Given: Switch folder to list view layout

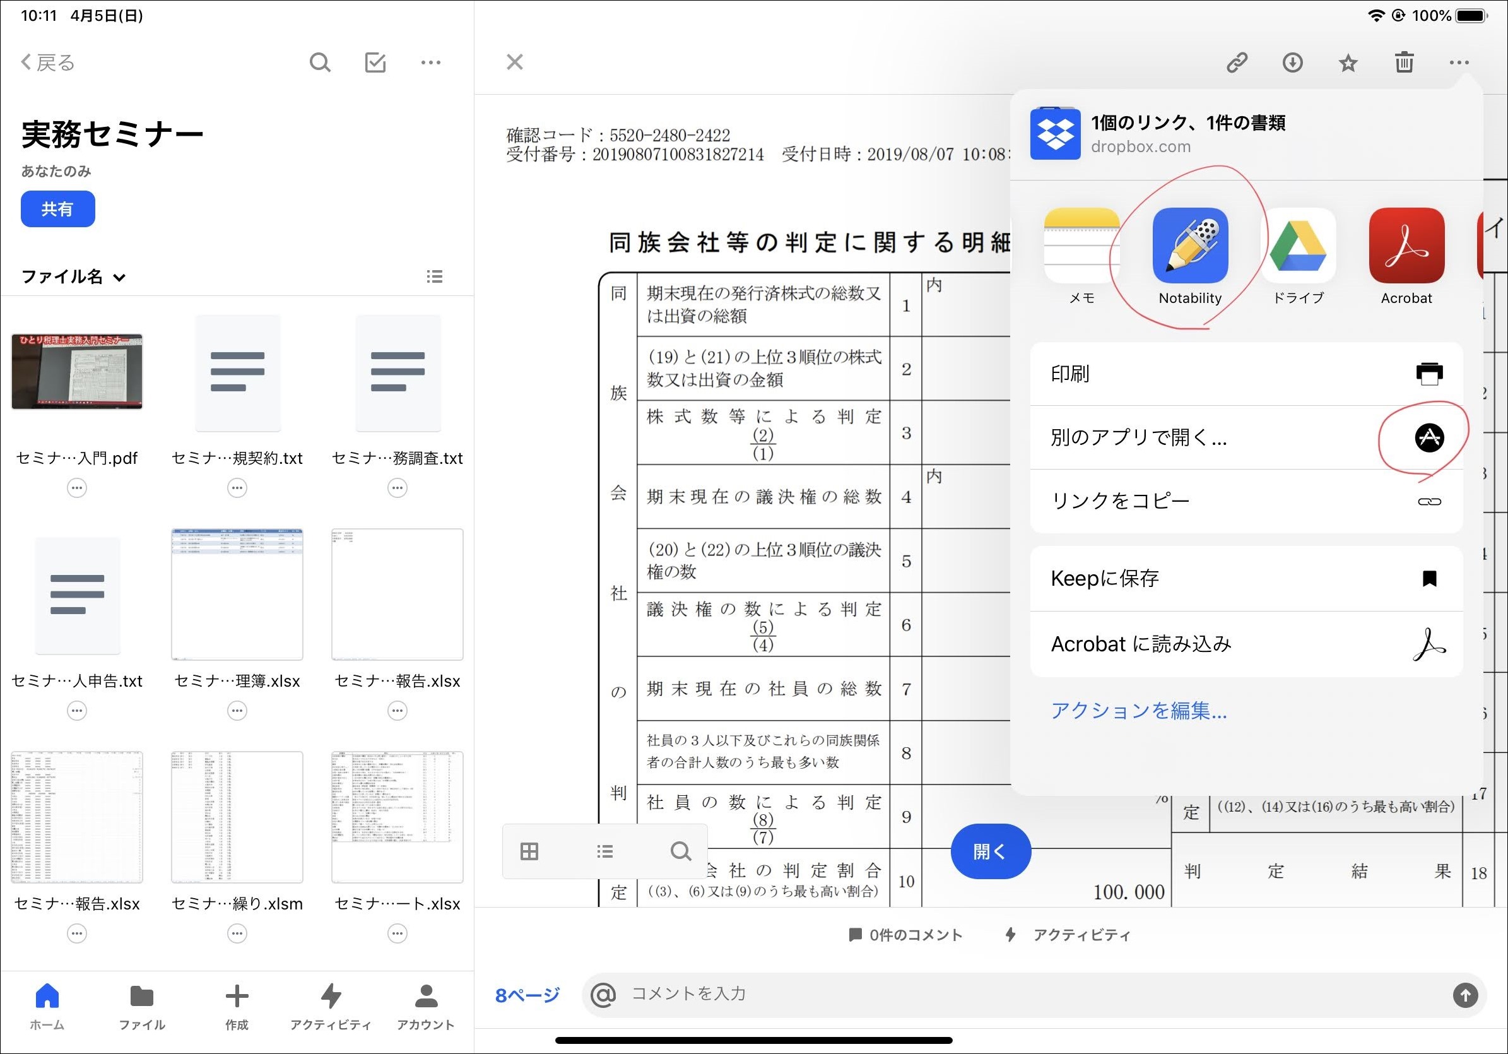Looking at the screenshot, I should [434, 276].
